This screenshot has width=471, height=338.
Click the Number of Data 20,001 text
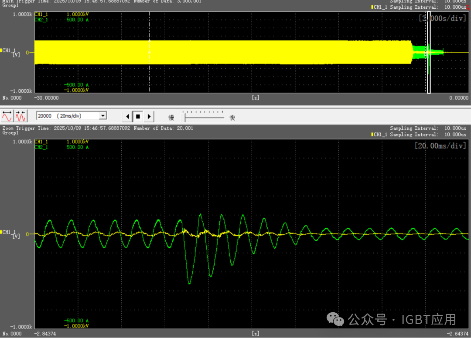click(164, 128)
